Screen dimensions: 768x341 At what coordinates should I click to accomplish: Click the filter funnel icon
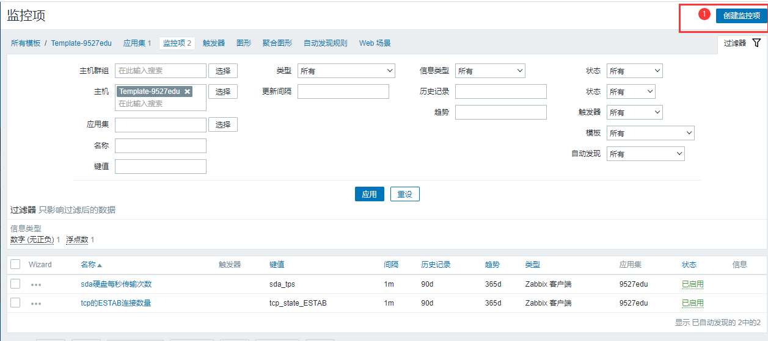click(756, 43)
